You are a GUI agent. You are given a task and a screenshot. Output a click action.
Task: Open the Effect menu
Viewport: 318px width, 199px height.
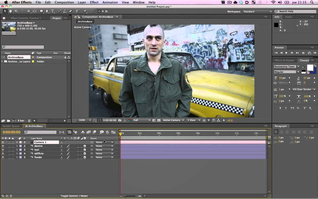point(94,2)
